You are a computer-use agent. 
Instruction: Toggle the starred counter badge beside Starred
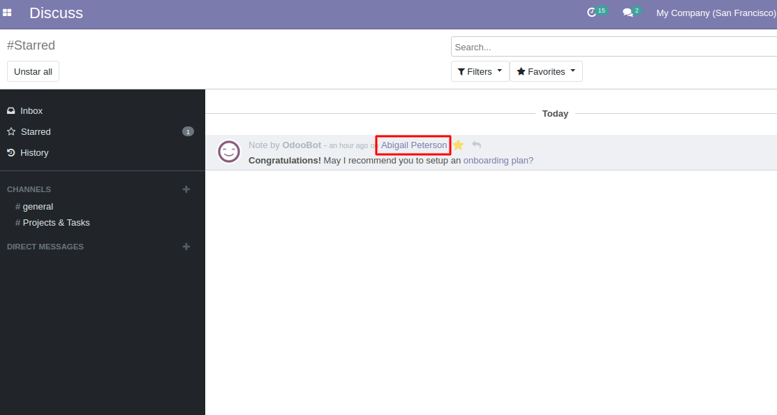click(x=188, y=131)
